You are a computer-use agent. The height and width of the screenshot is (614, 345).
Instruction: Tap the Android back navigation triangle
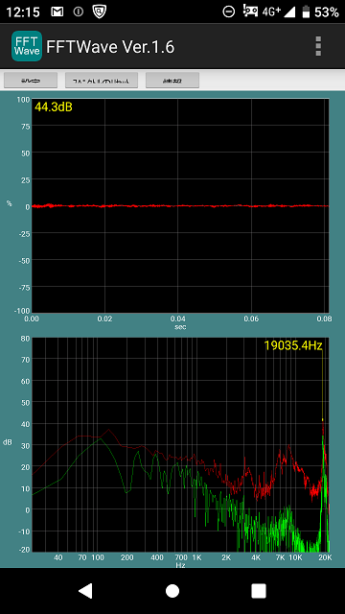[85, 591]
